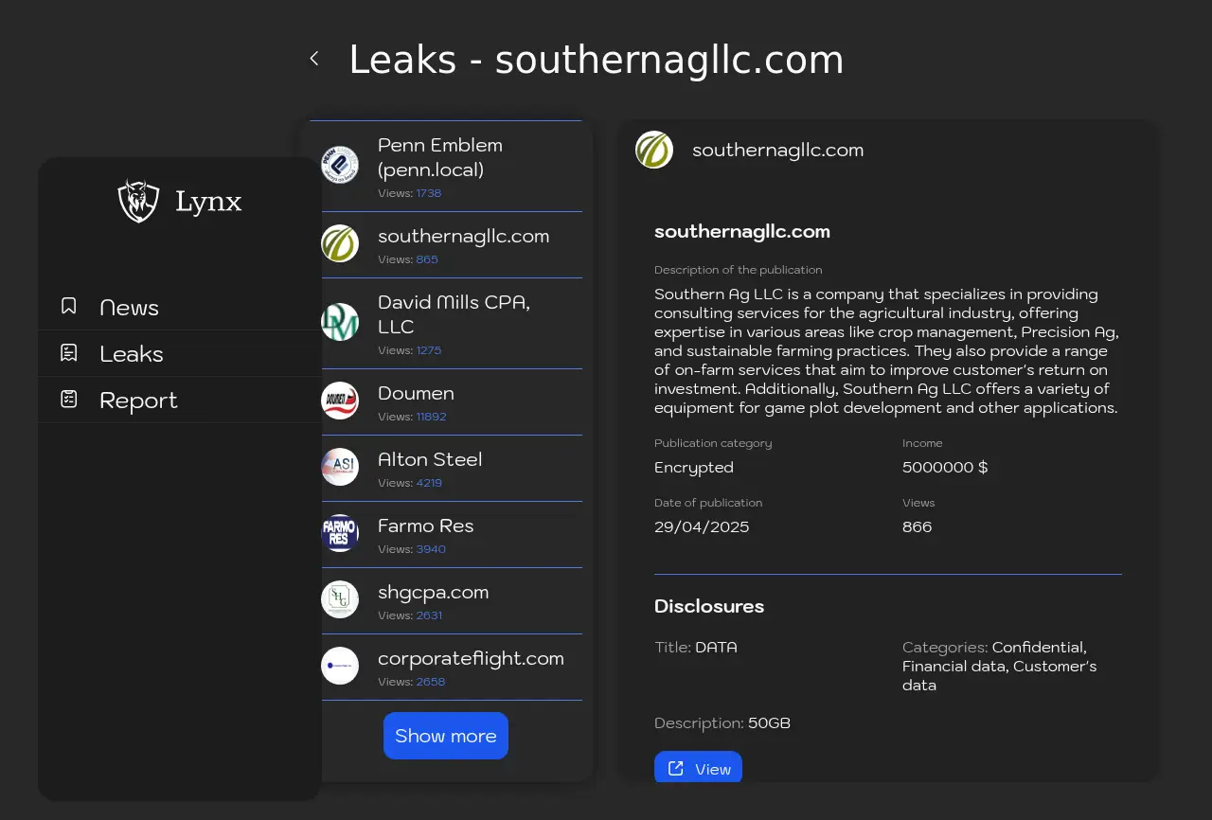Click the Report checklist icon

(x=69, y=400)
